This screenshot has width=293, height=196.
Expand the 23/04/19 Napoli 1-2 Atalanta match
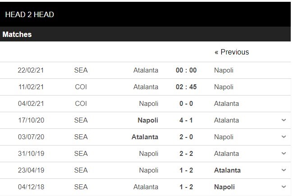[x=284, y=170]
